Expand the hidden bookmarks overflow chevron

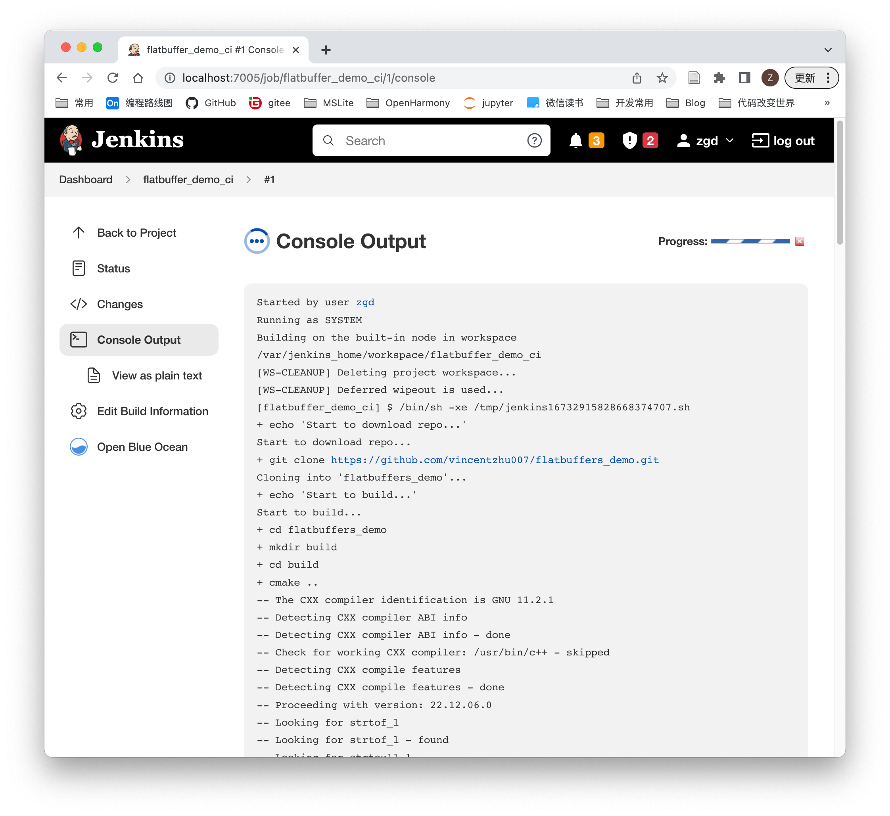pos(827,103)
